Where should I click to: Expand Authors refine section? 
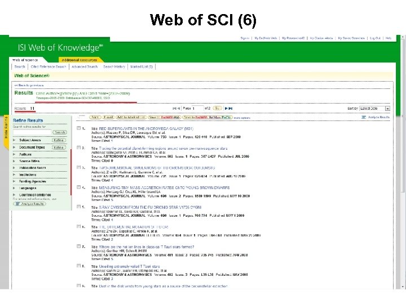pyautogui.click(x=14, y=154)
